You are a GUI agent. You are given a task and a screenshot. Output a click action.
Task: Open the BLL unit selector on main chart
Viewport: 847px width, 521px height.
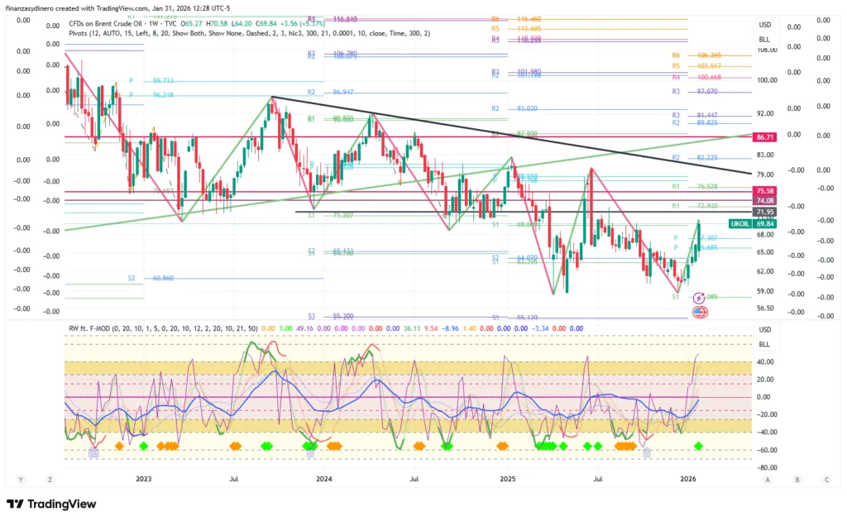click(764, 39)
